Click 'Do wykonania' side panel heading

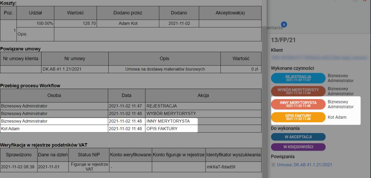point(285,128)
